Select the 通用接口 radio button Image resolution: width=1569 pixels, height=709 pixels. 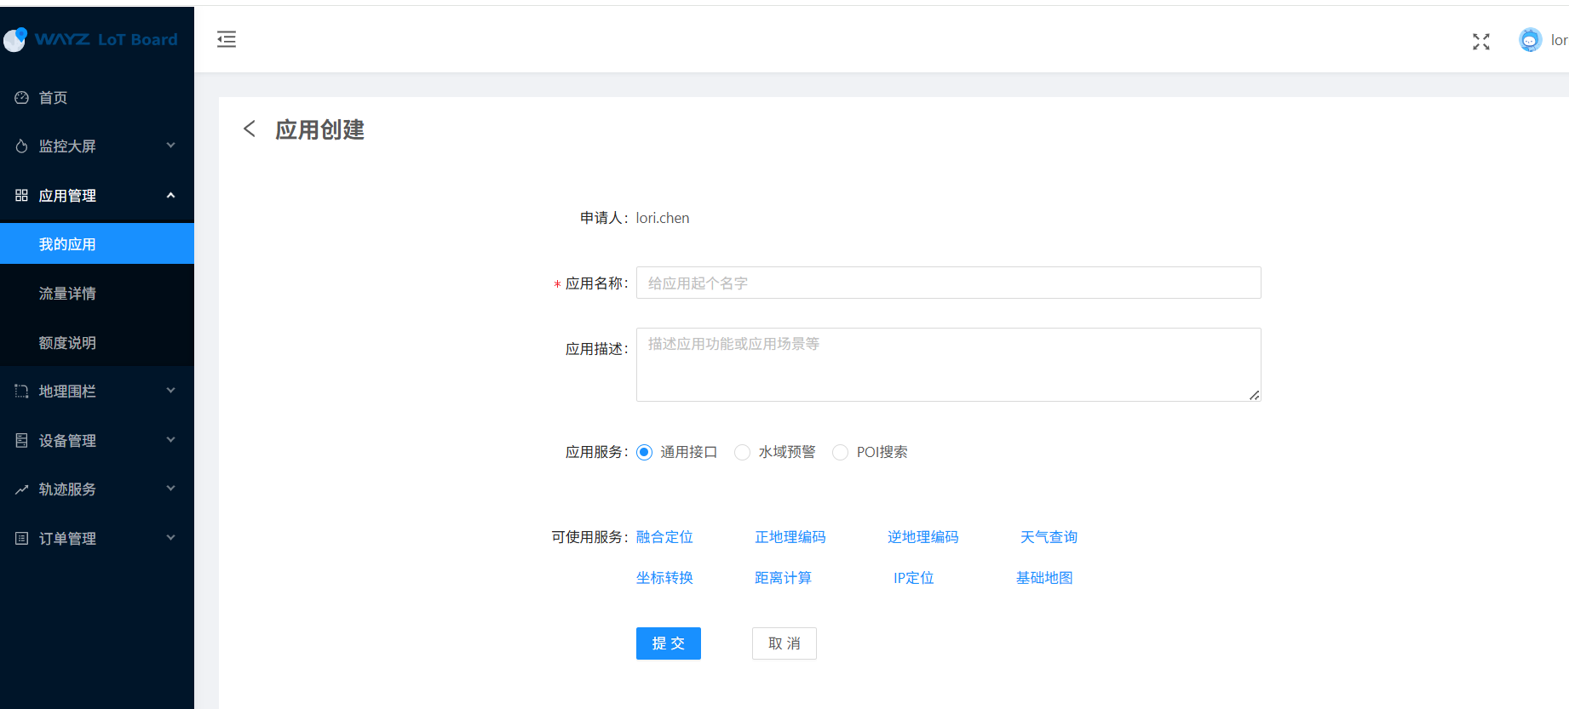pos(645,452)
